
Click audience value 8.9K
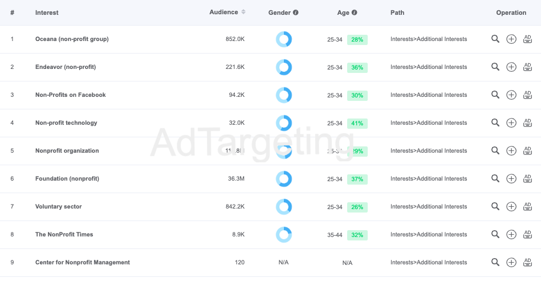[238, 235]
